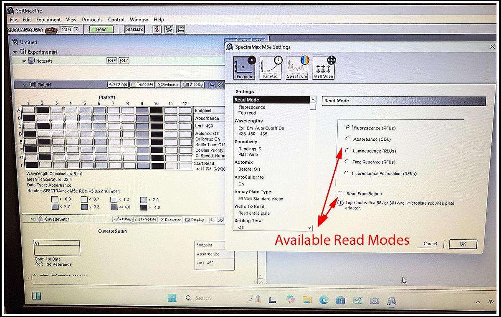Screen dimensions: 501x317
Task: Open the temperature control thermometer icon
Action: (156, 29)
